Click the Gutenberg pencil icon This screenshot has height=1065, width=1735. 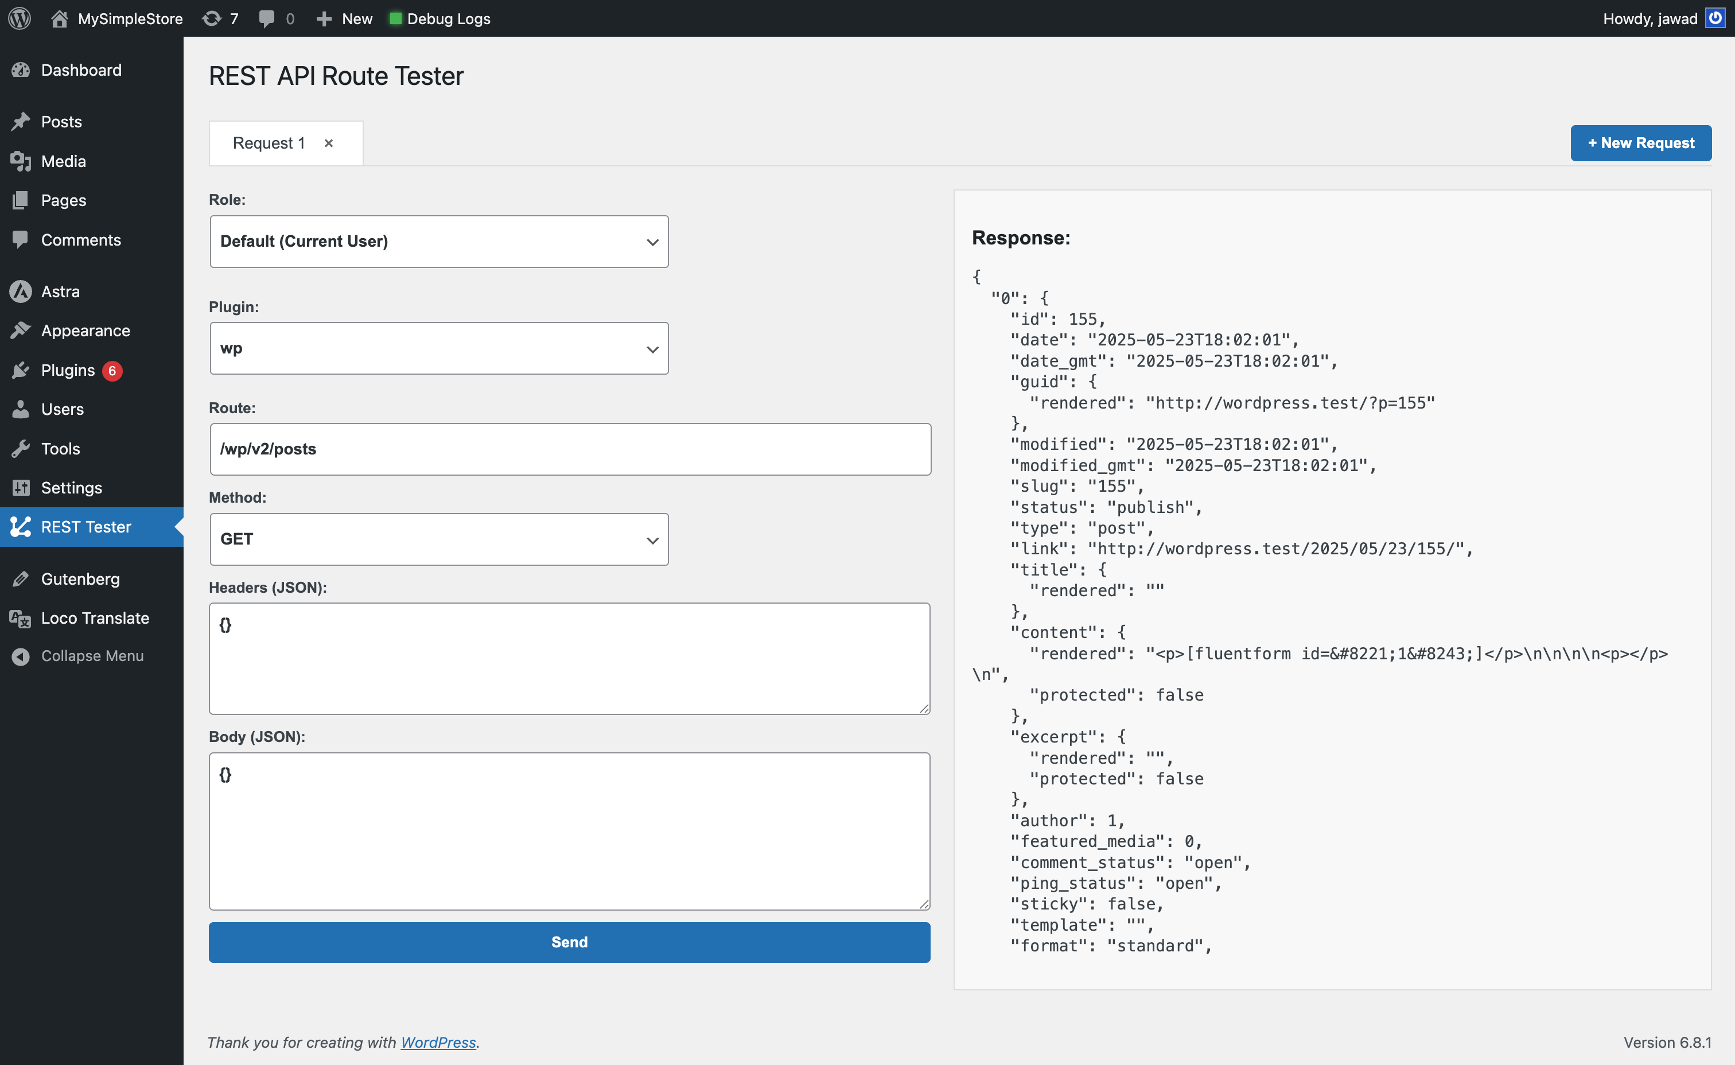click(21, 579)
